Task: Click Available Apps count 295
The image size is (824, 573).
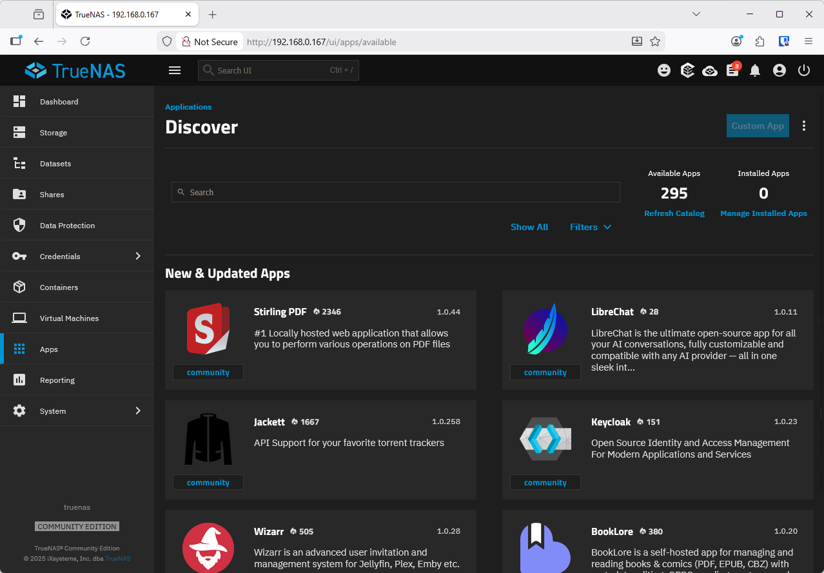Action: (x=674, y=193)
